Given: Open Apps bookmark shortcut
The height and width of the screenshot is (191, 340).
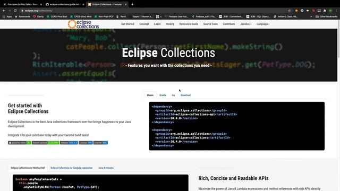Looking at the screenshot, I should pyautogui.click(x=7, y=16).
